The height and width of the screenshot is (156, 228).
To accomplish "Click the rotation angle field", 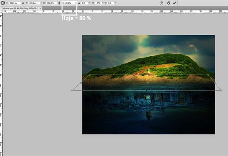I will click(85, 3).
